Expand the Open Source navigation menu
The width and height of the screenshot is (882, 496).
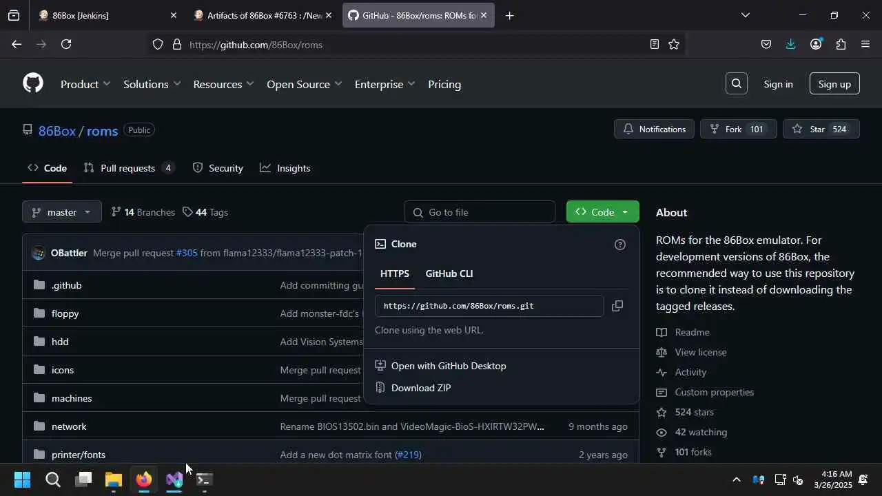pyautogui.click(x=305, y=84)
